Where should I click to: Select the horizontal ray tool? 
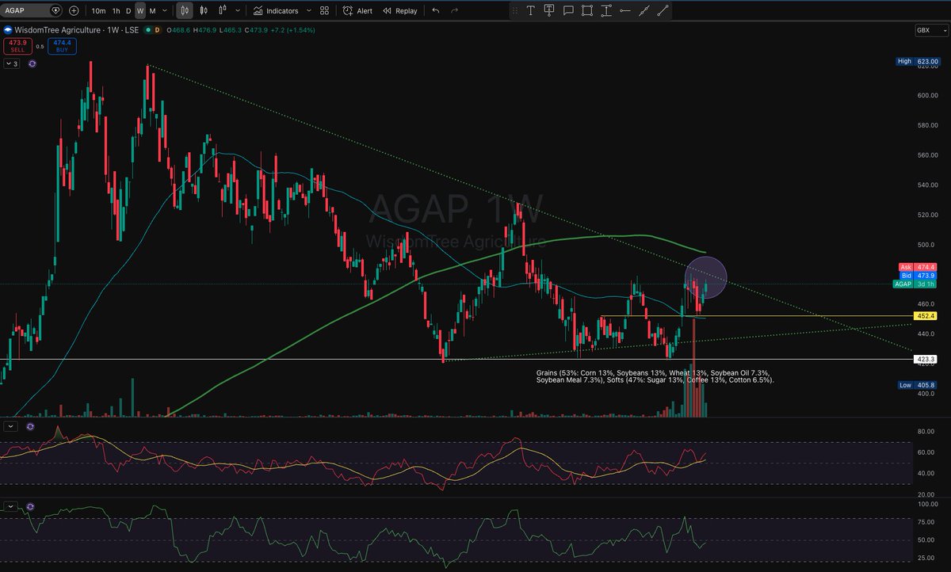point(625,11)
